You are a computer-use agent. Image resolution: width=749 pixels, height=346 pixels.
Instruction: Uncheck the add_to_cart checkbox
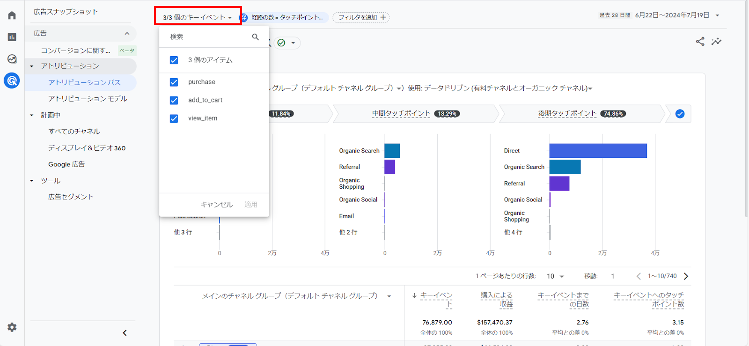[174, 100]
